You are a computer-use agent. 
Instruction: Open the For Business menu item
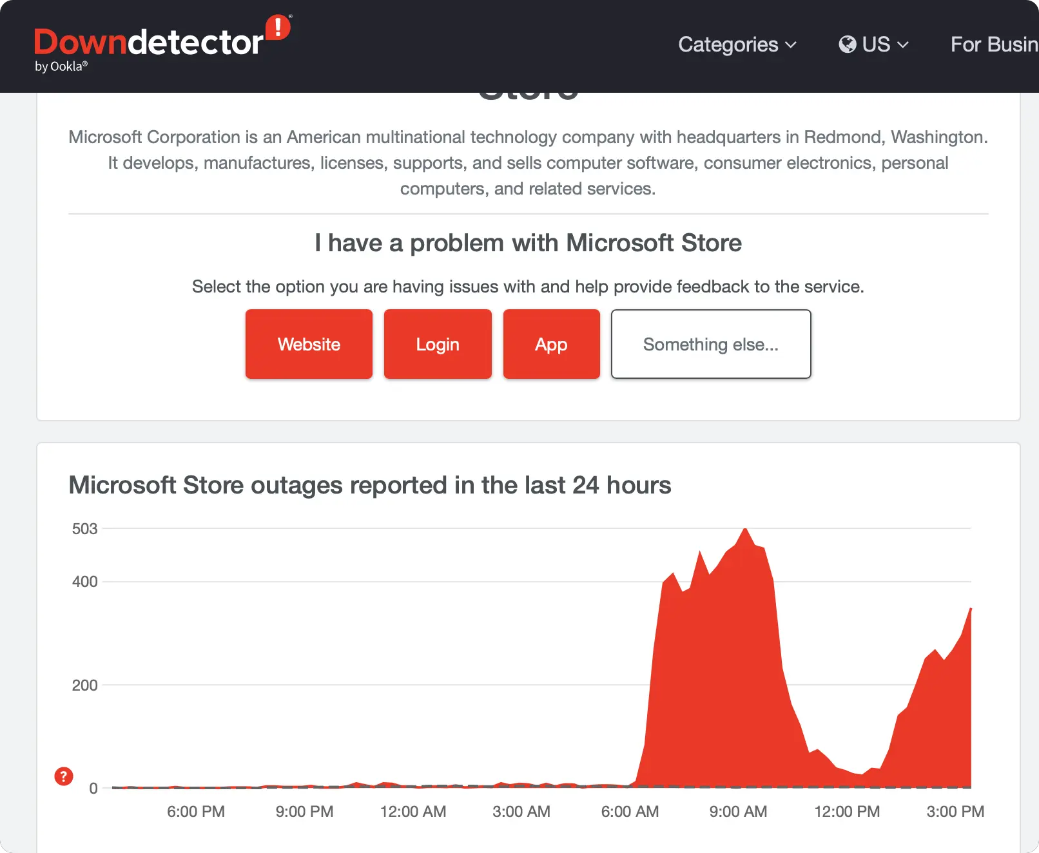click(x=995, y=44)
